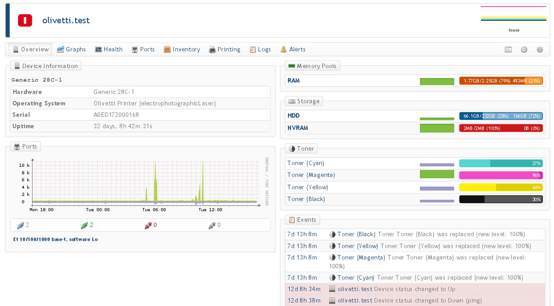
Task: Switch to the Ports tab
Action: (x=143, y=49)
